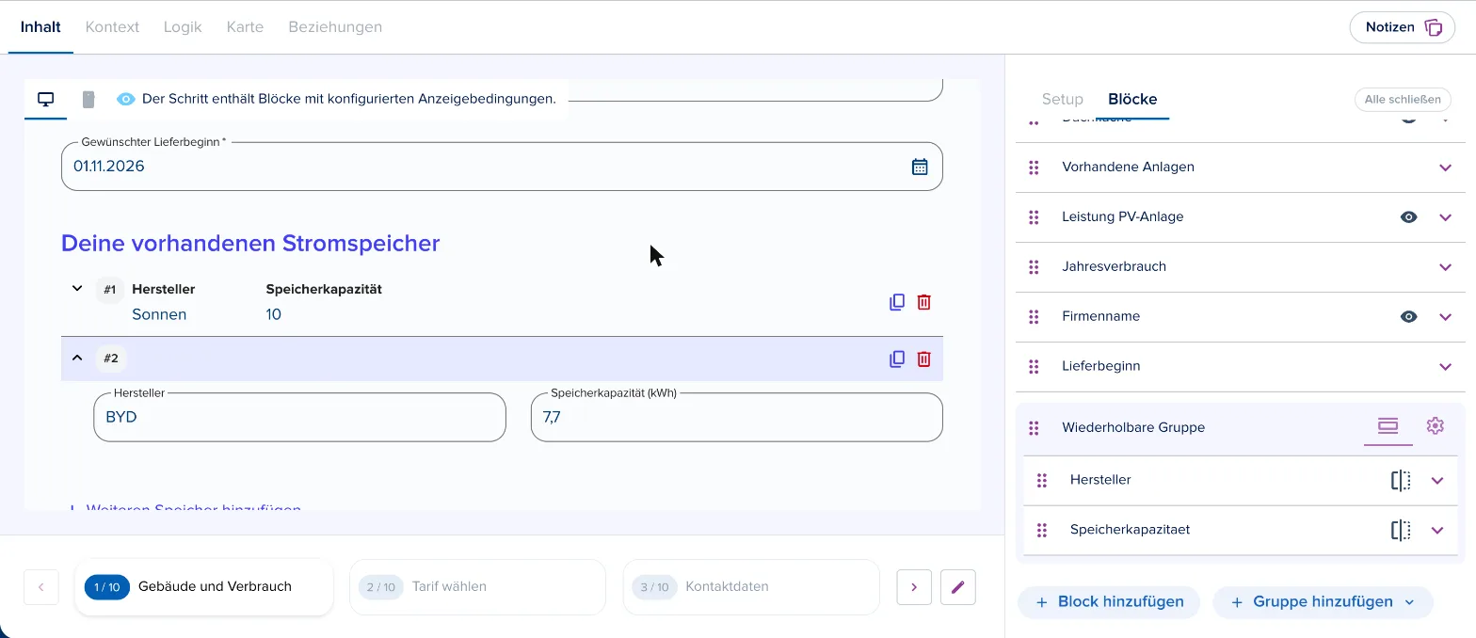Expand storage entry #1 row
This screenshot has width=1476, height=638.
tap(77, 288)
